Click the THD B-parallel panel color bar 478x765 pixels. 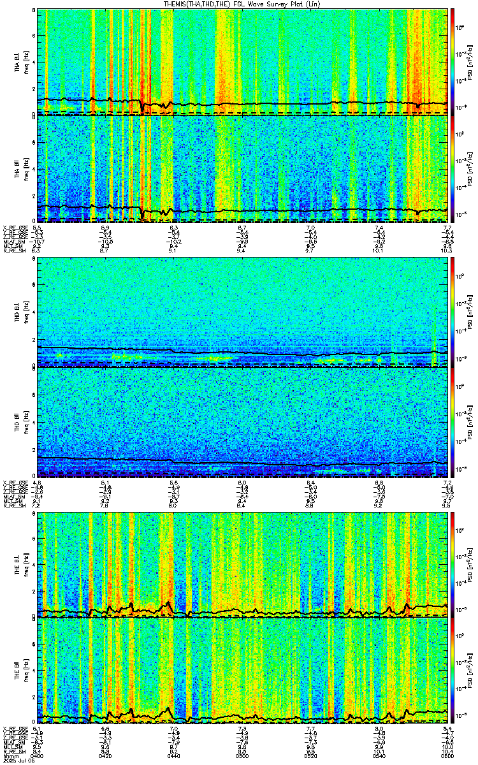tap(453, 421)
